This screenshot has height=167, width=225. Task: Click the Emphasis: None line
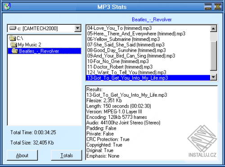(x=103, y=156)
